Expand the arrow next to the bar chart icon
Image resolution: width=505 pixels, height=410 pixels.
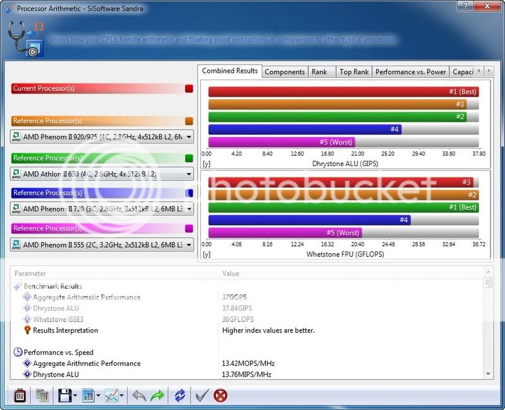pos(98,395)
